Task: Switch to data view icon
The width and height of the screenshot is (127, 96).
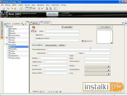Action: [27, 8]
